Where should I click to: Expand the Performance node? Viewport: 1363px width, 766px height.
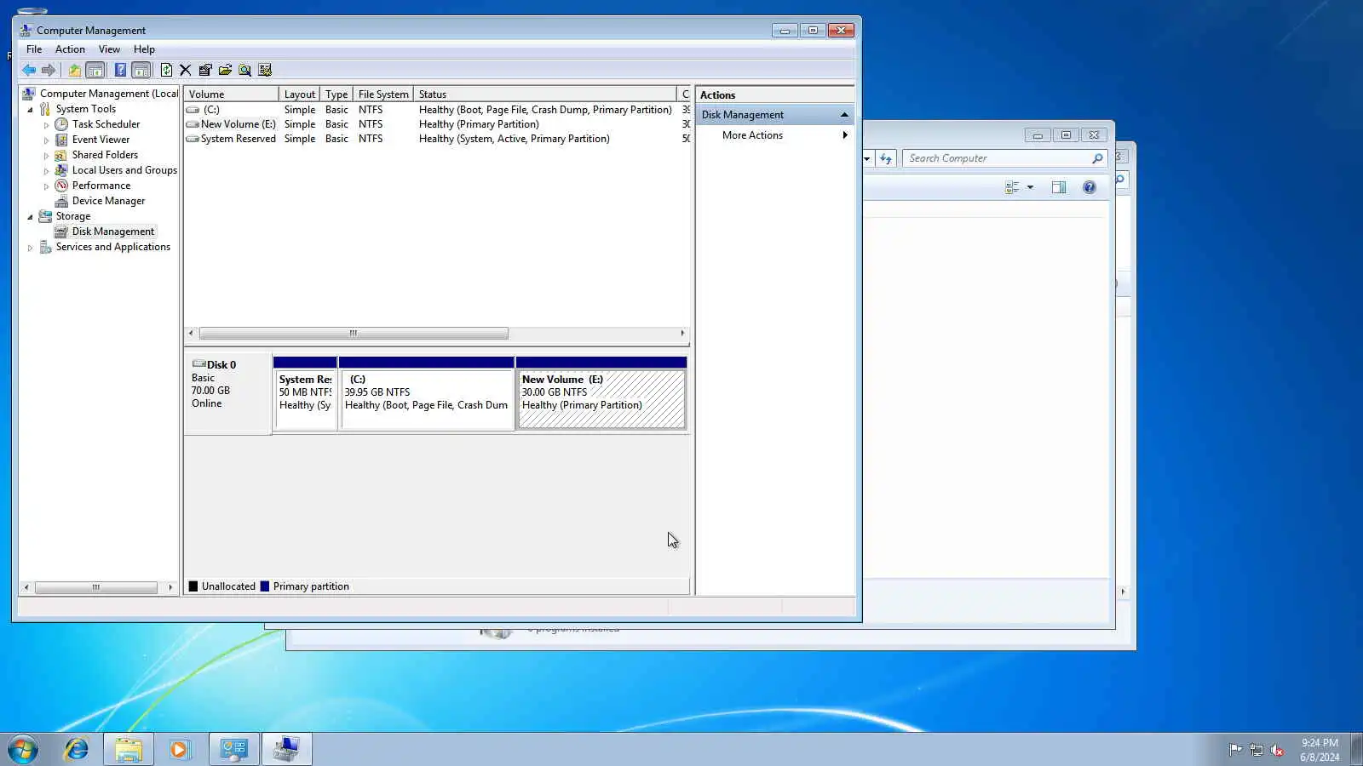[46, 186]
